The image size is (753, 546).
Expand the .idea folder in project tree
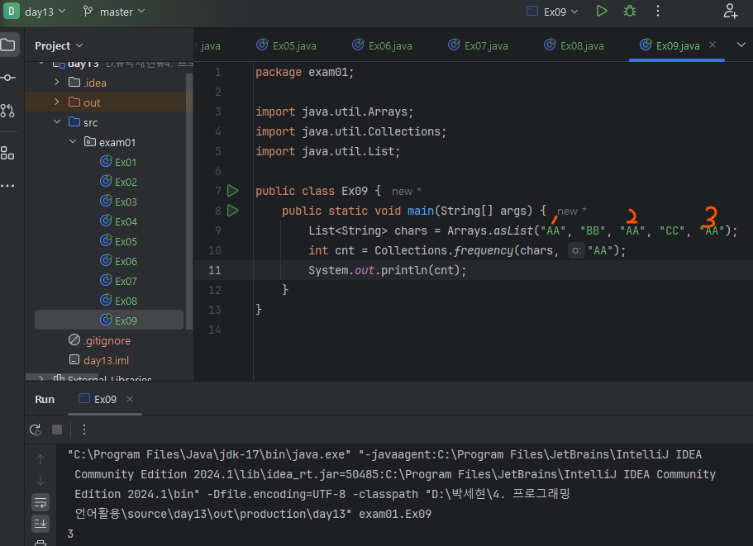click(57, 83)
